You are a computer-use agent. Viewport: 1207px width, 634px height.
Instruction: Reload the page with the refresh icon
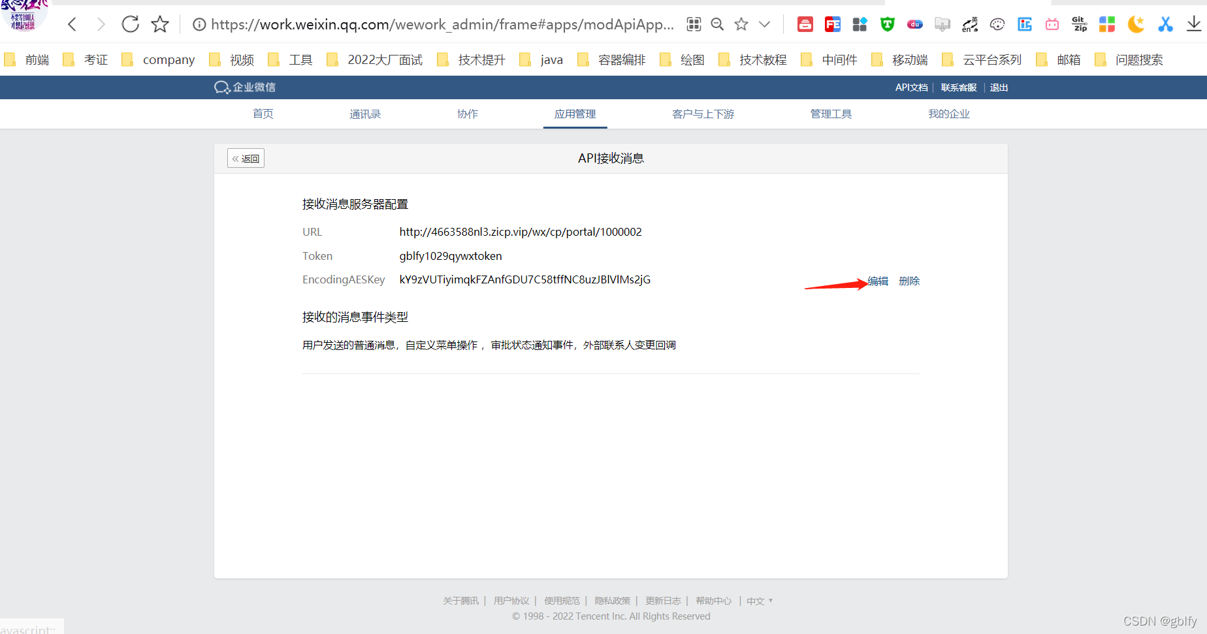point(131,25)
